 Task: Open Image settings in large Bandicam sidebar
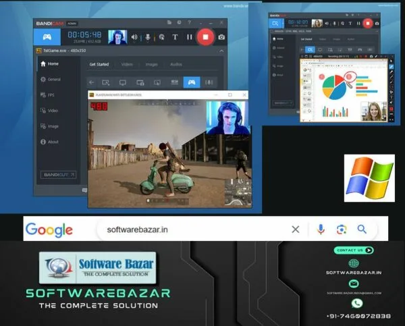(x=49, y=126)
